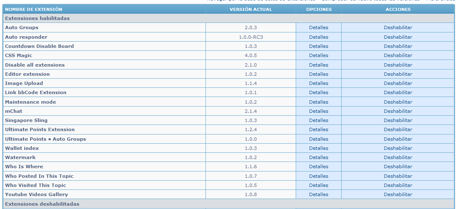459x209 pixels.
Task: View Singapore Sling Detalles
Action: click(x=319, y=120)
